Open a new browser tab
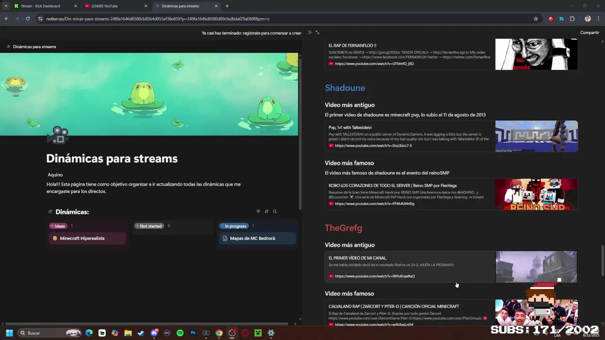Screen dimensions: 605x340 click(x=227, y=6)
